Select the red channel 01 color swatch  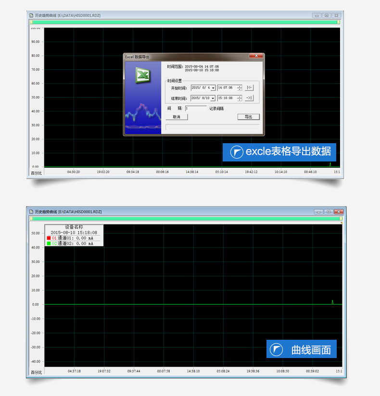coord(49,238)
